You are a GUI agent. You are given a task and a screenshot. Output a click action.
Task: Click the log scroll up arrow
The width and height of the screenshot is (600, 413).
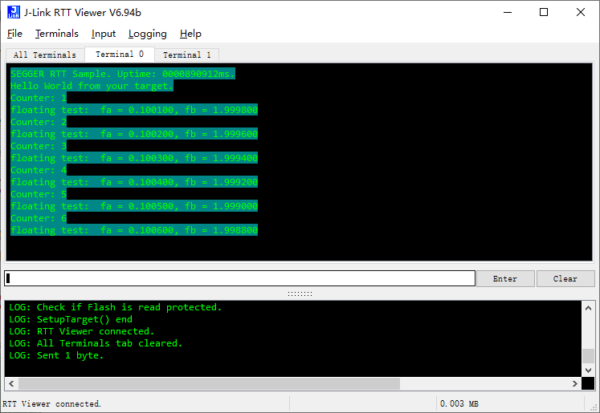(x=588, y=308)
